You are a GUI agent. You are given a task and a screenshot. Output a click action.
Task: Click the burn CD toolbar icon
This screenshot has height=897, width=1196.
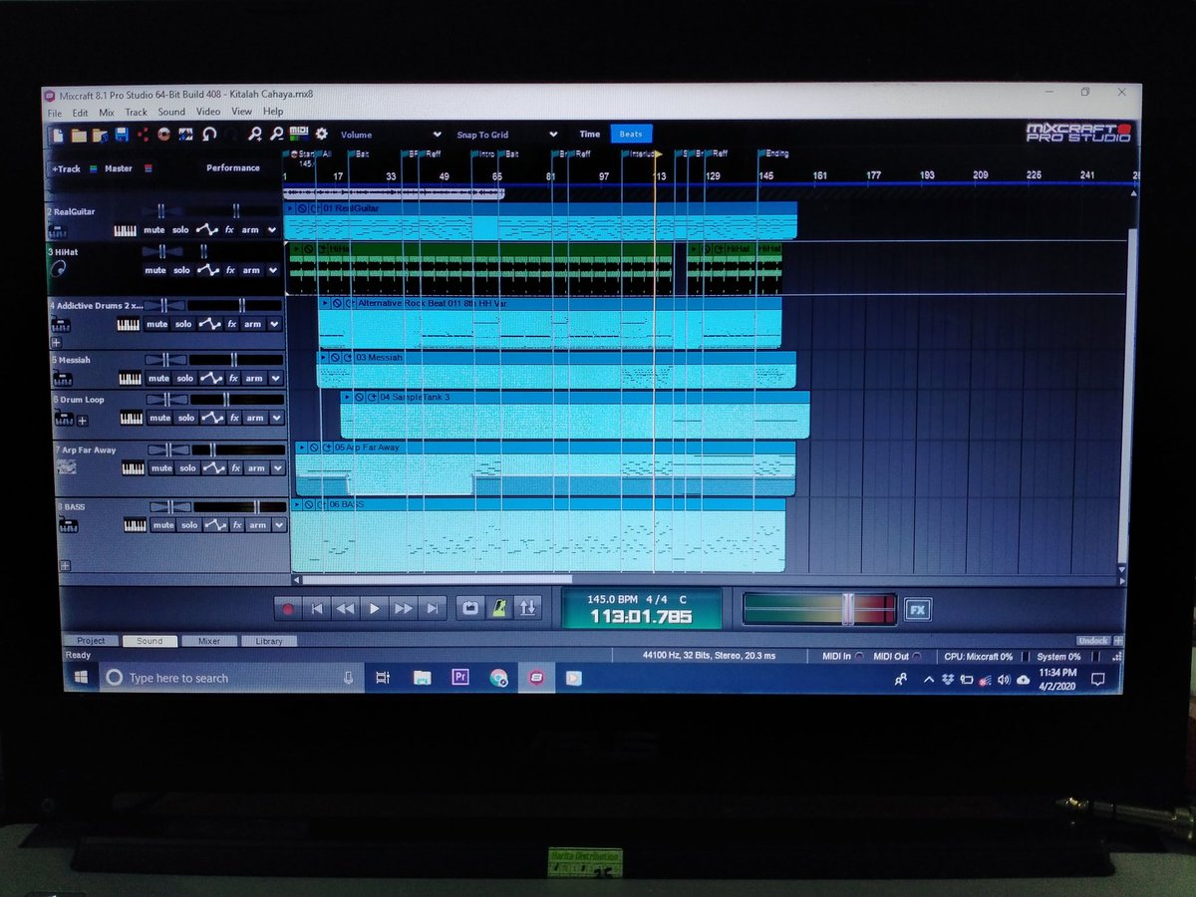point(163,134)
